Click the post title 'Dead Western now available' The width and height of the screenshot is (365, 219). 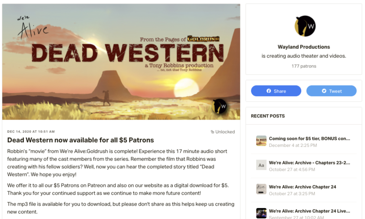81,140
